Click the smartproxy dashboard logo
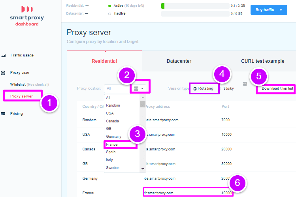296x197 pixels. pyautogui.click(x=27, y=16)
